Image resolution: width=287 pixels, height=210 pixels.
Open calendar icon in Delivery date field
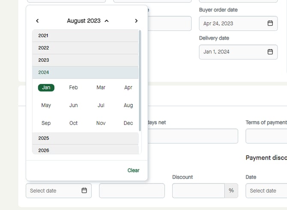click(270, 52)
